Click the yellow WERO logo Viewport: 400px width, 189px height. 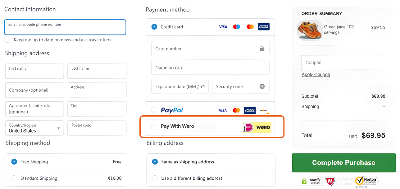click(263, 127)
